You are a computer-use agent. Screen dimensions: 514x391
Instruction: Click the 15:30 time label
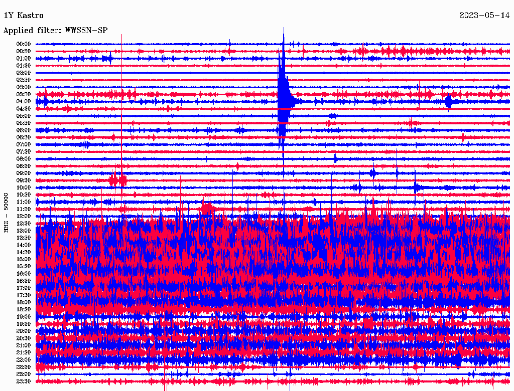(24, 267)
